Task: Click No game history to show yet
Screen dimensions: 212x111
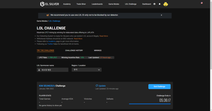Action: click(51, 106)
